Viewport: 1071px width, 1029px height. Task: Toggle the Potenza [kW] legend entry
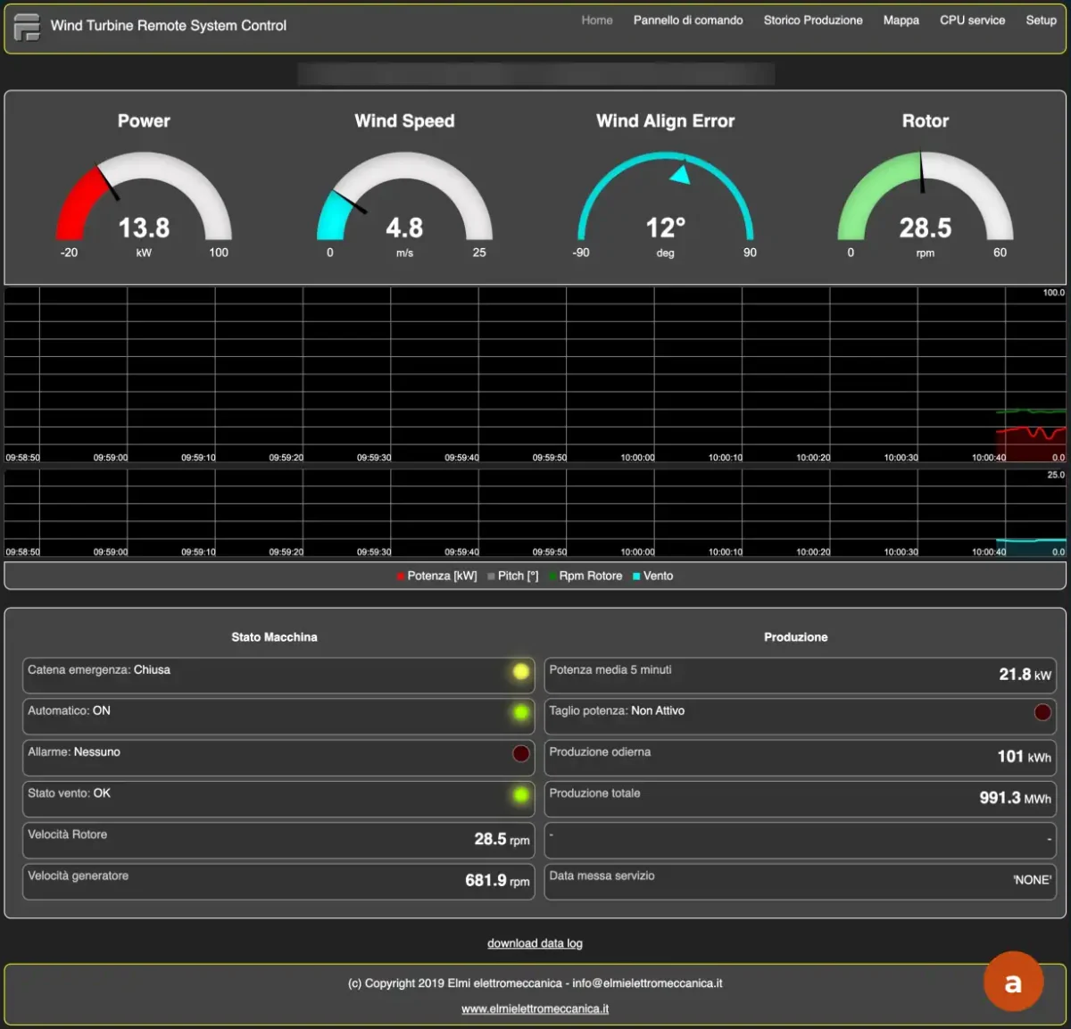pyautogui.click(x=437, y=576)
